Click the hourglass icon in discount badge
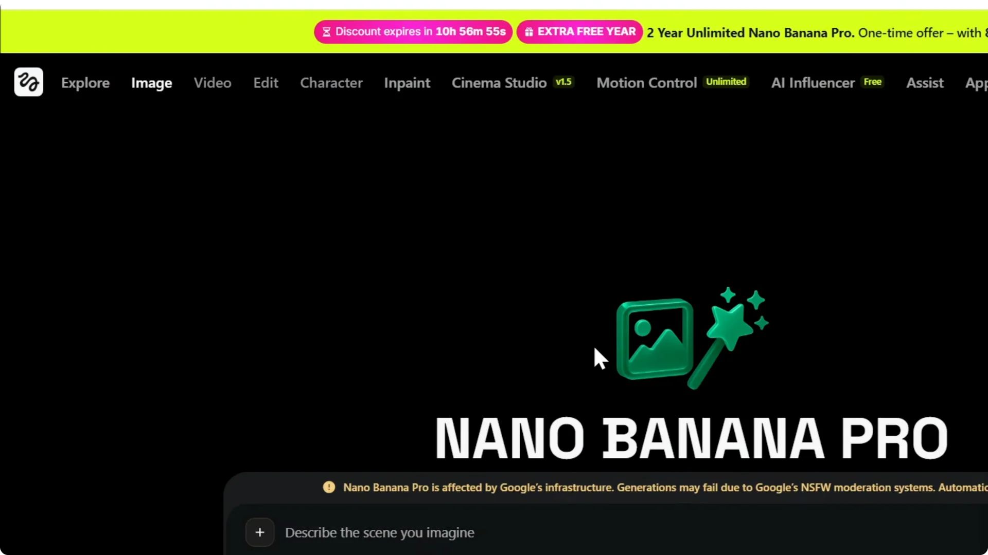Image resolution: width=988 pixels, height=555 pixels. [x=326, y=32]
